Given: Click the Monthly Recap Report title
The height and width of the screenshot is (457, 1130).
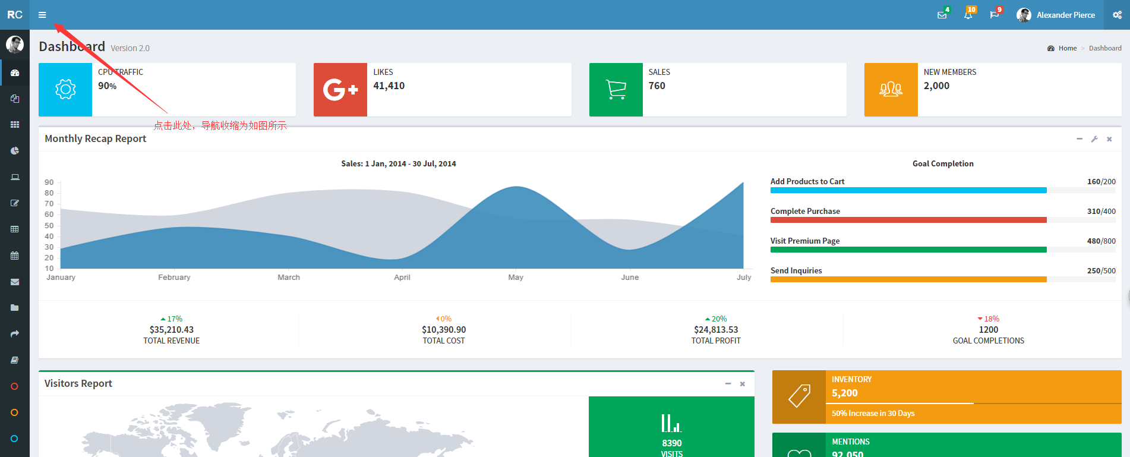Looking at the screenshot, I should 96,138.
